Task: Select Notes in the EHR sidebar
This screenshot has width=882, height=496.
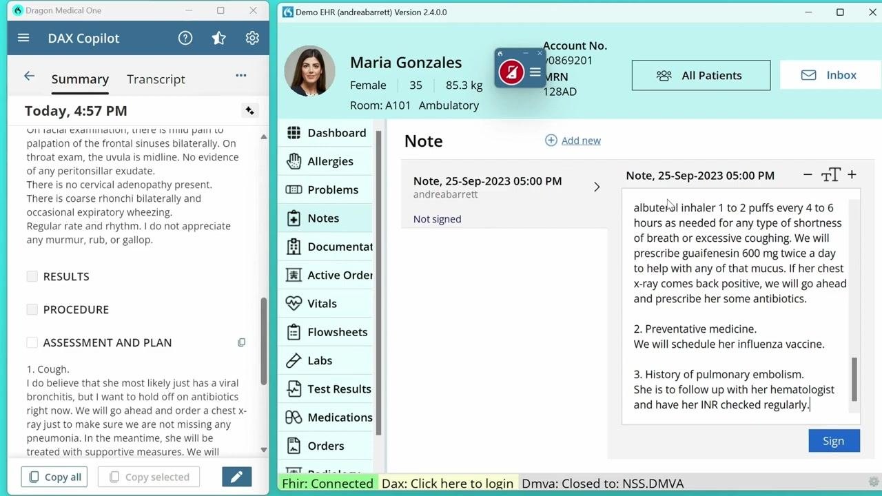Action: click(x=327, y=218)
